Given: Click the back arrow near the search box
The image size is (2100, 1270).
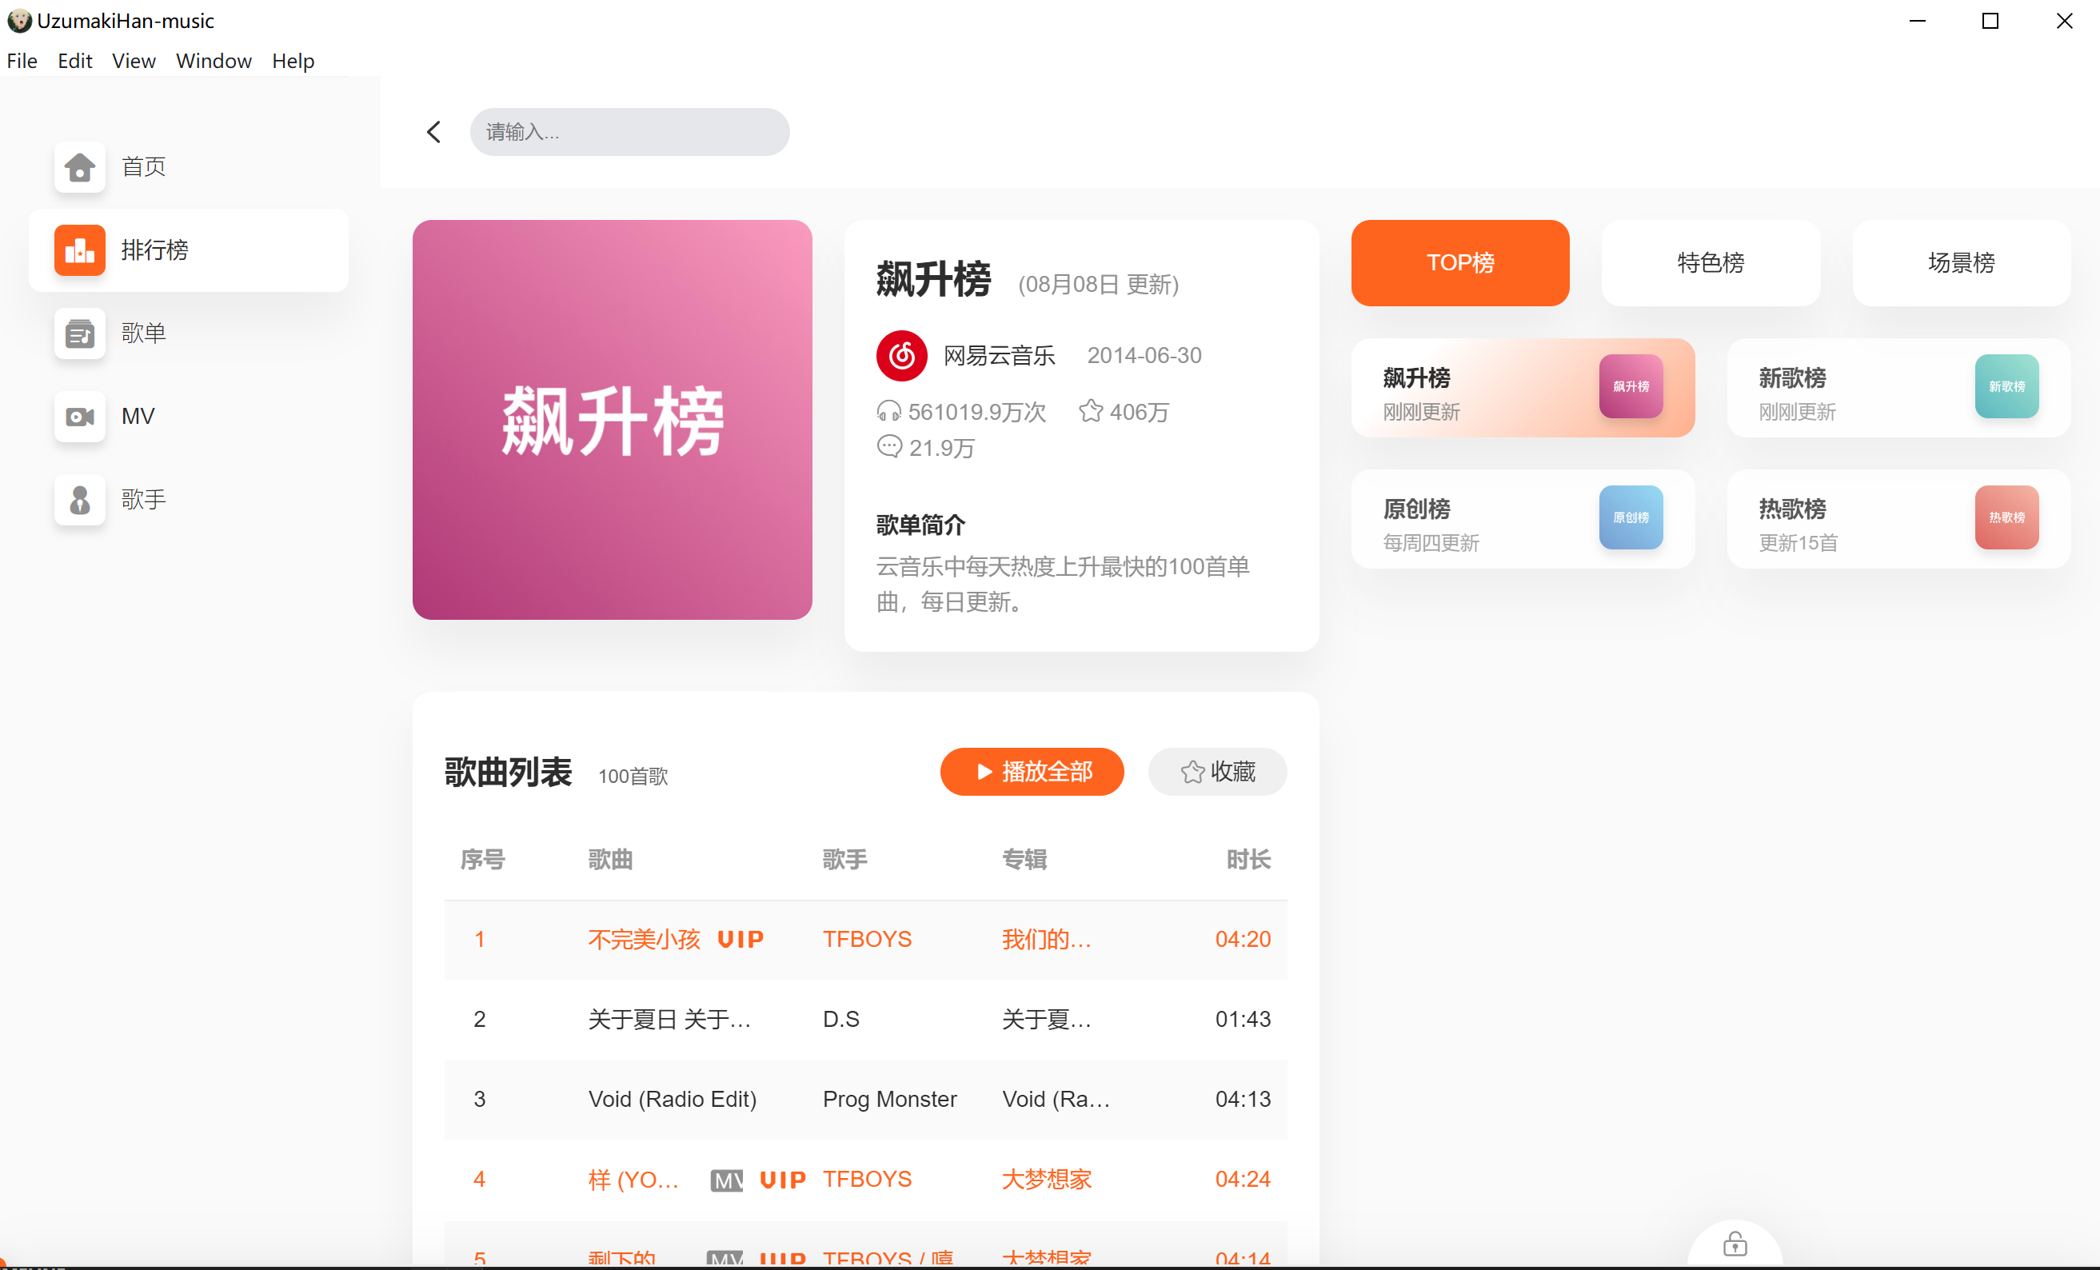Looking at the screenshot, I should 433,132.
